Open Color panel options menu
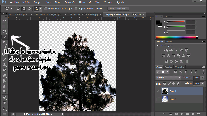Image resolution: width=207 pixels, height=116 pixels. pos(204,17)
